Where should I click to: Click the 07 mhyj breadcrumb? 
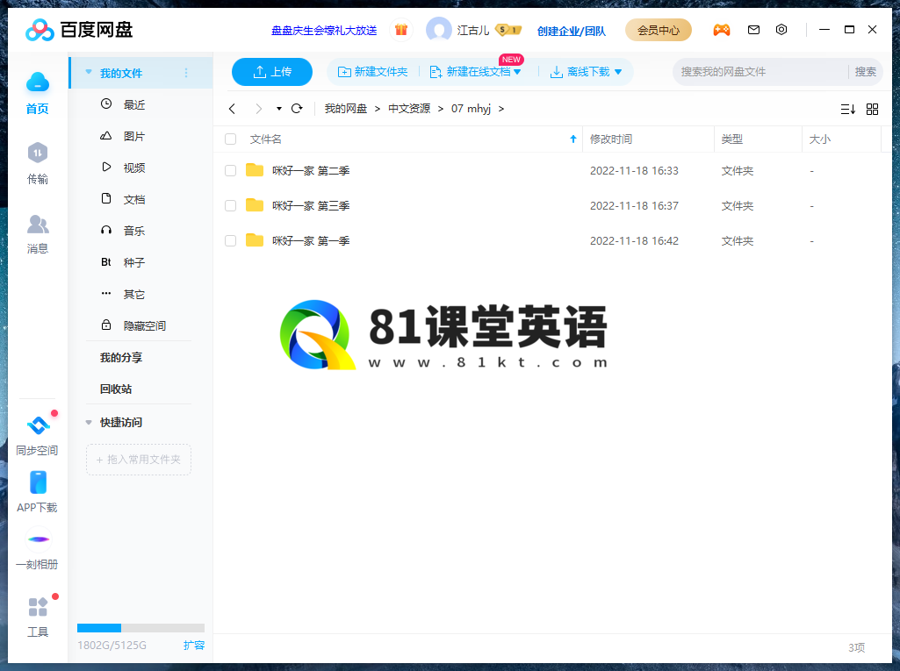[471, 109]
